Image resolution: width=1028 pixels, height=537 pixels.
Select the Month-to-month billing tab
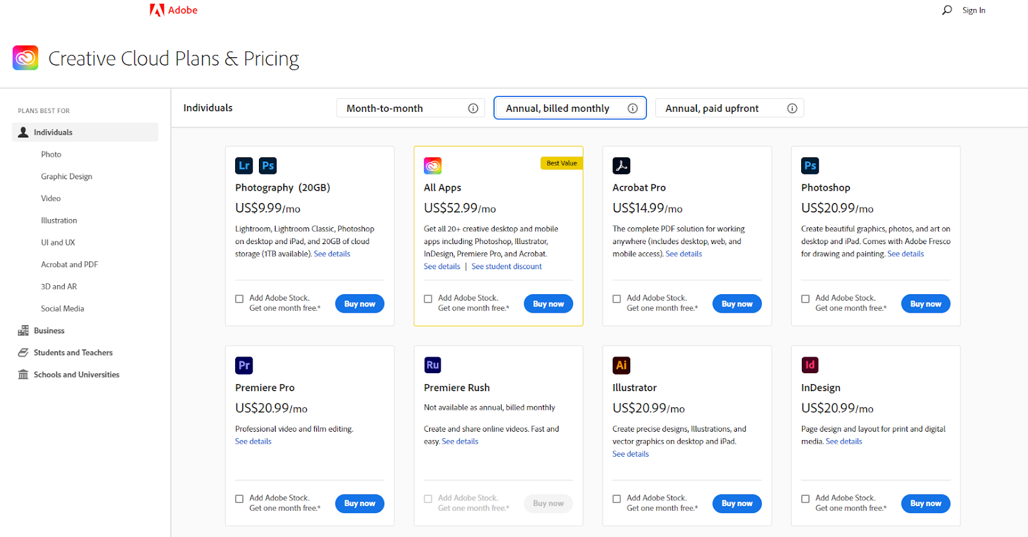click(410, 108)
